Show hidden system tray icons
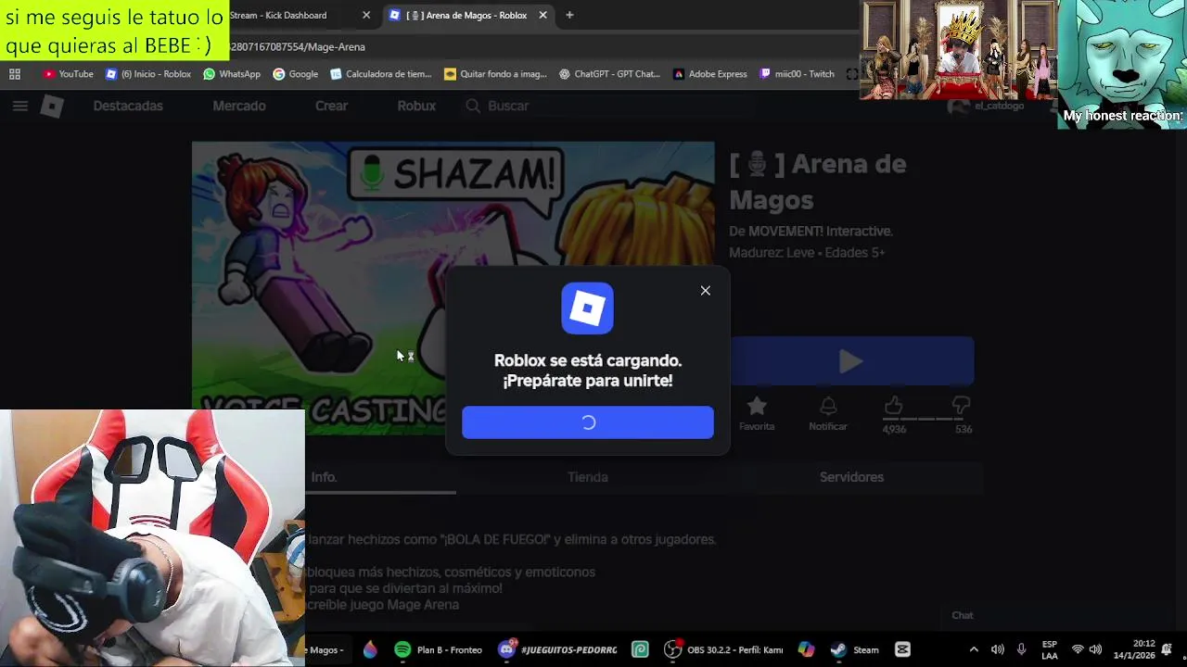The width and height of the screenshot is (1187, 667). coord(974,649)
